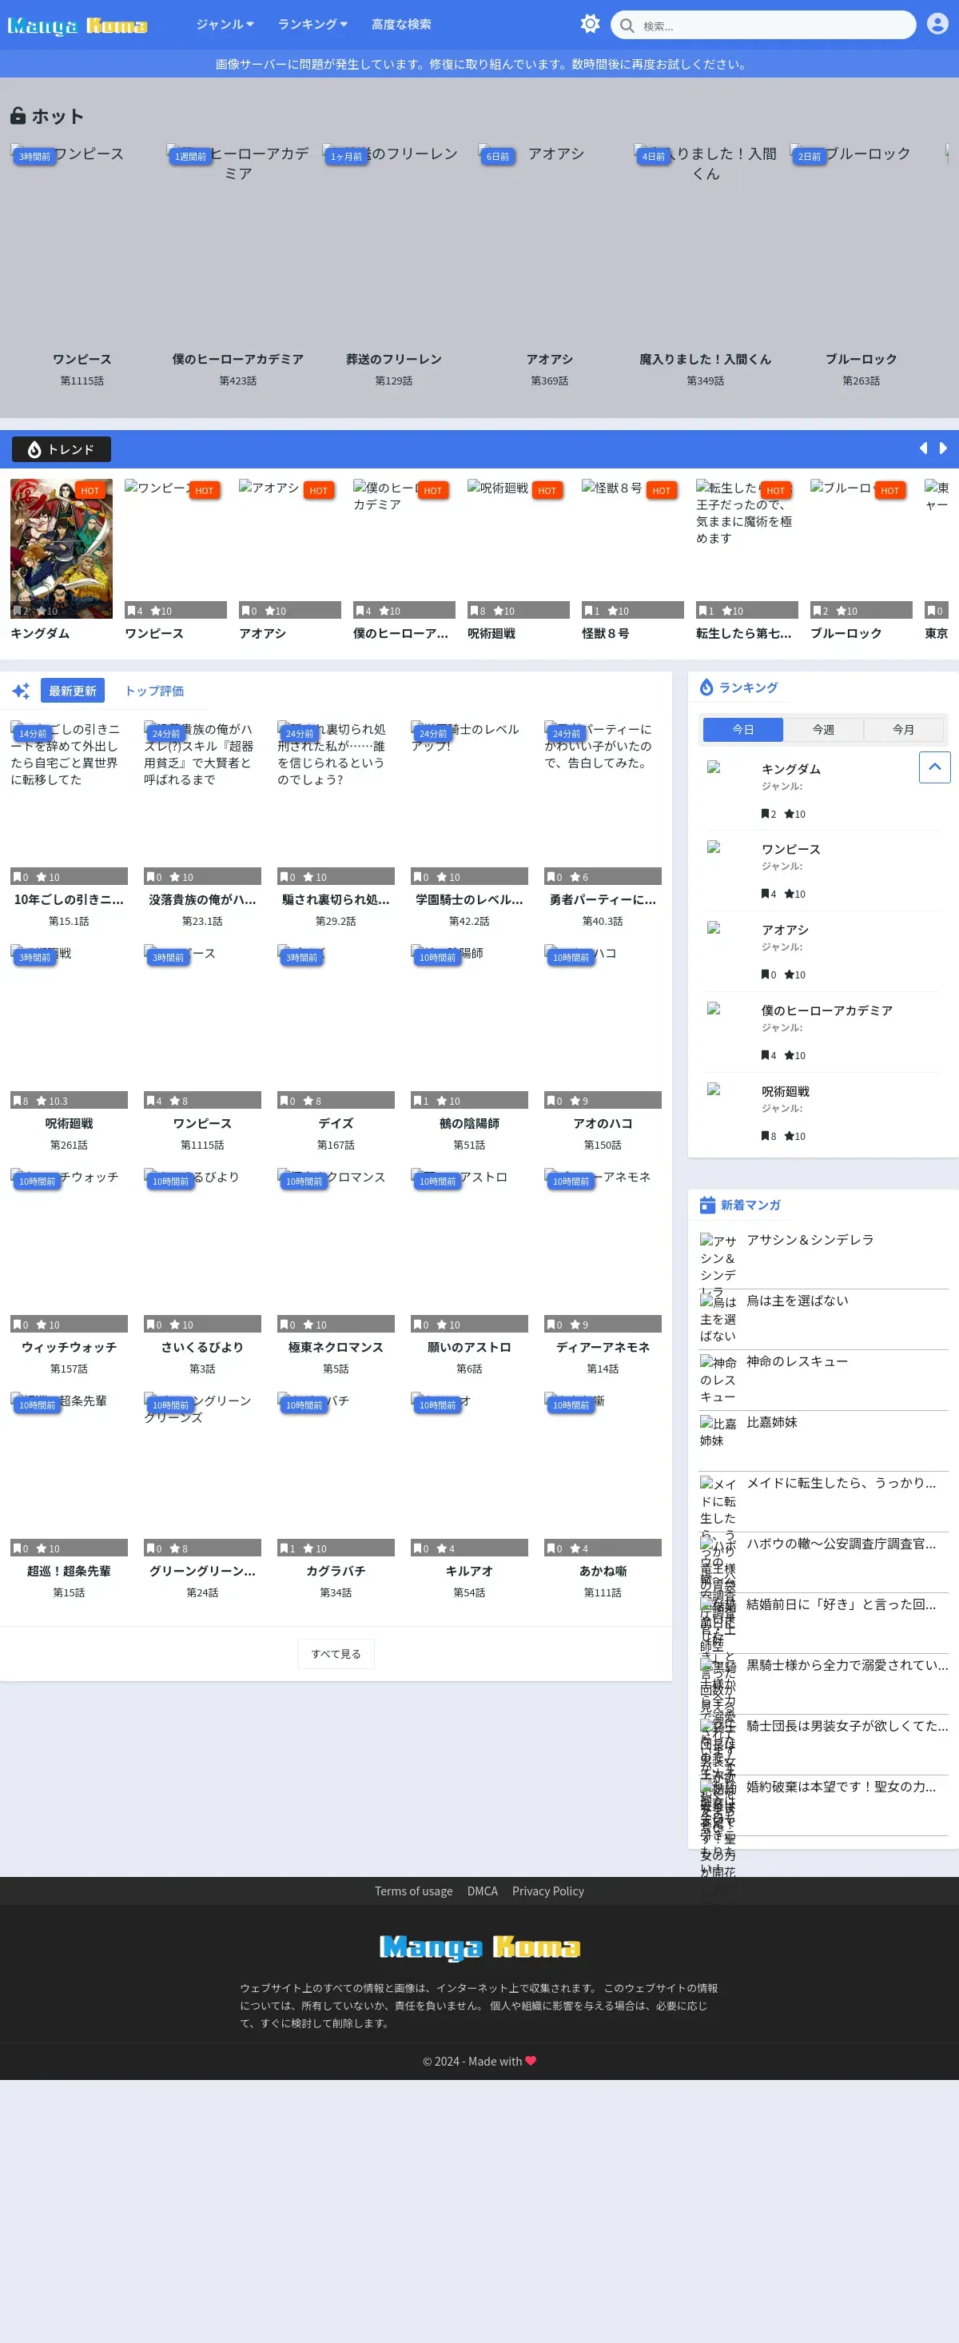
Task: Open 学園騎士のレベル... 第42.2話 chapter
Action: click(469, 922)
